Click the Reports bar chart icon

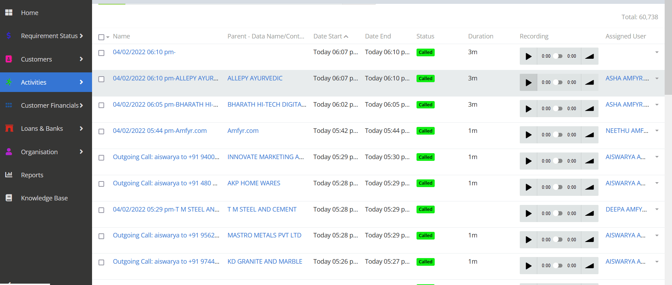pos(9,174)
